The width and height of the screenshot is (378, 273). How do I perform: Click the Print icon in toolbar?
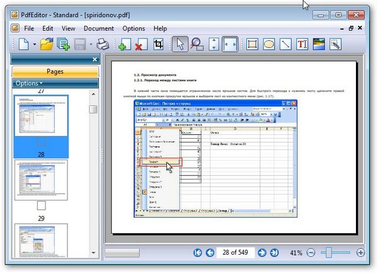click(x=103, y=45)
